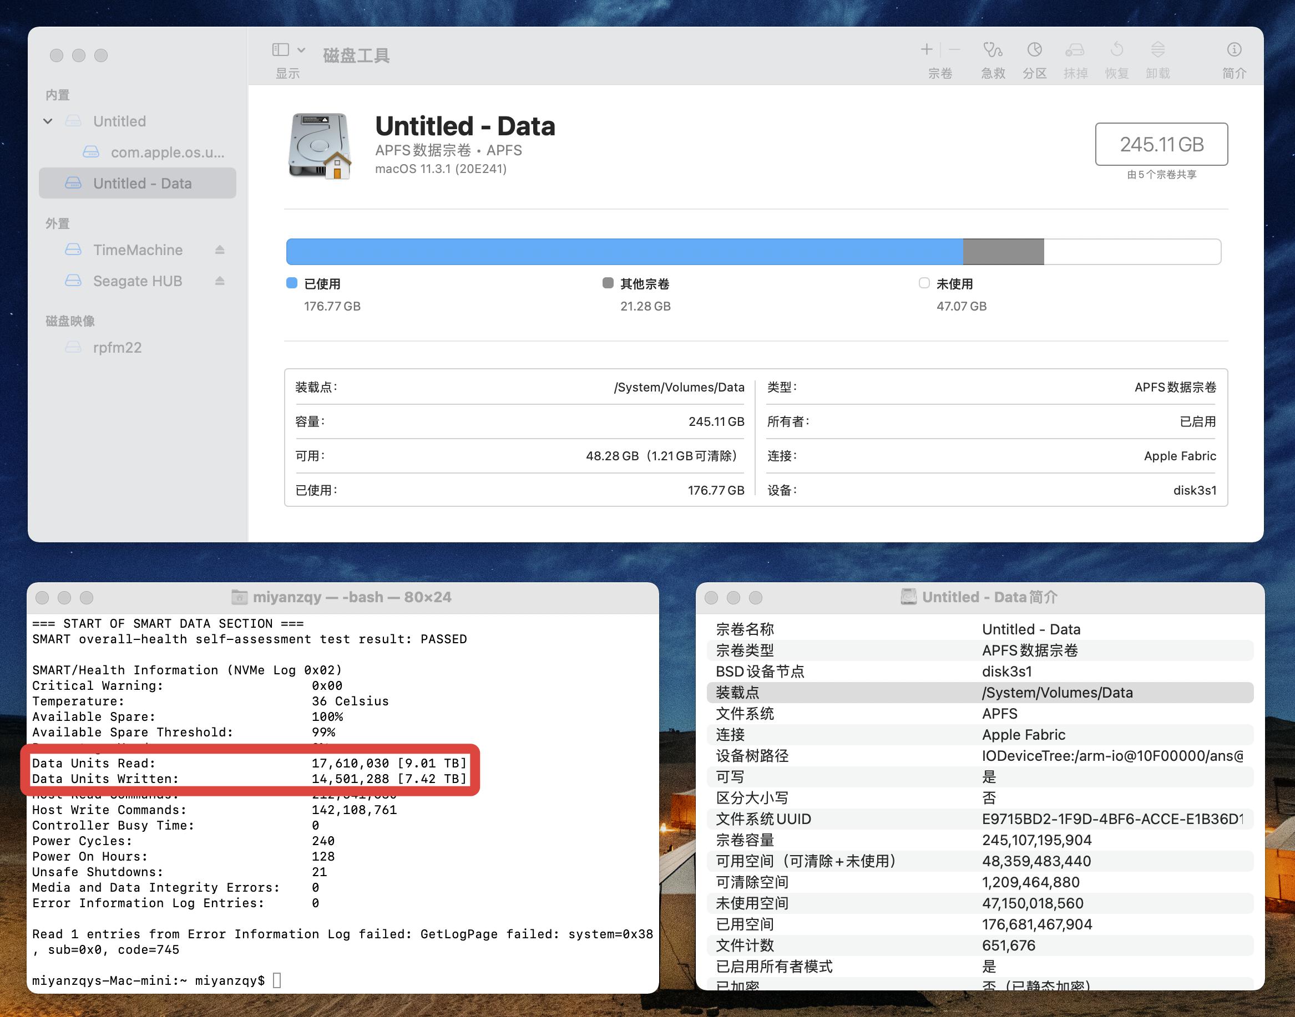Select the TimeMachine volume in sidebar
Image resolution: width=1295 pixels, height=1017 pixels.
(x=137, y=250)
